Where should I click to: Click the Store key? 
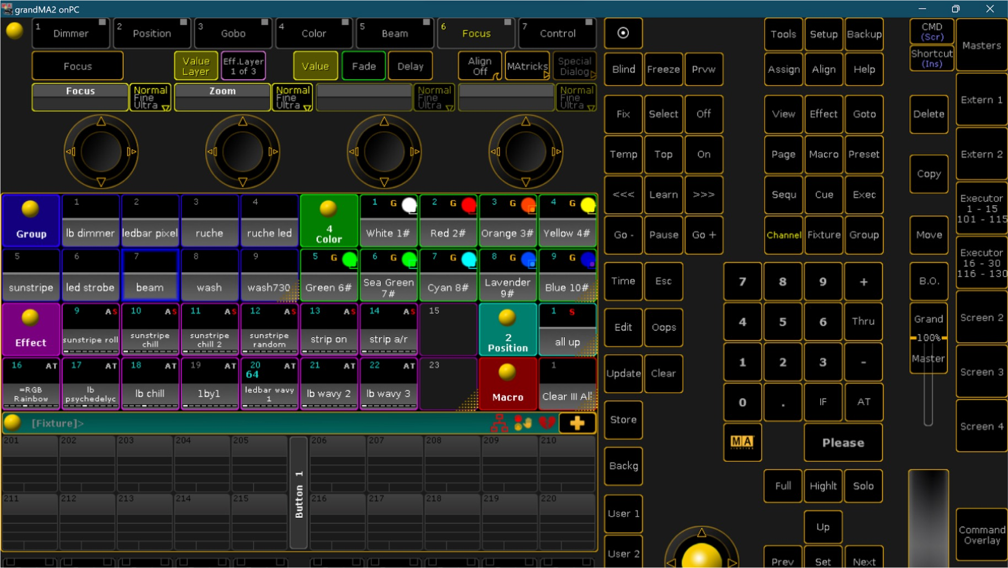[623, 420]
